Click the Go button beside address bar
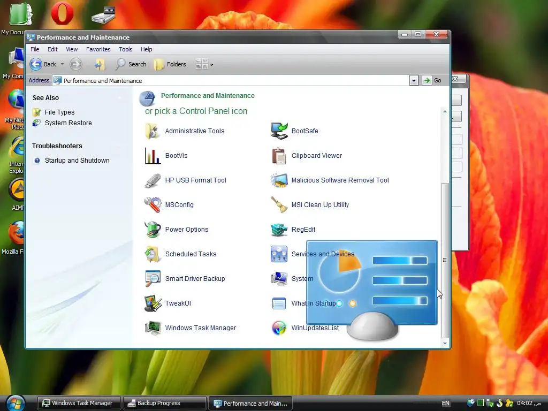The width and height of the screenshot is (548, 411). pos(432,81)
